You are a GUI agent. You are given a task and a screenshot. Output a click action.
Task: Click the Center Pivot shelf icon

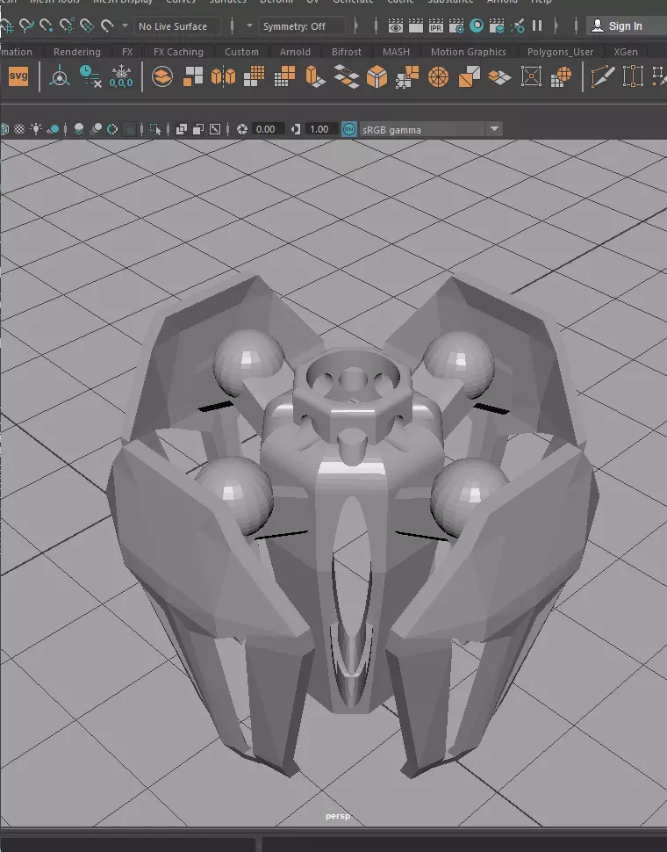pos(60,77)
